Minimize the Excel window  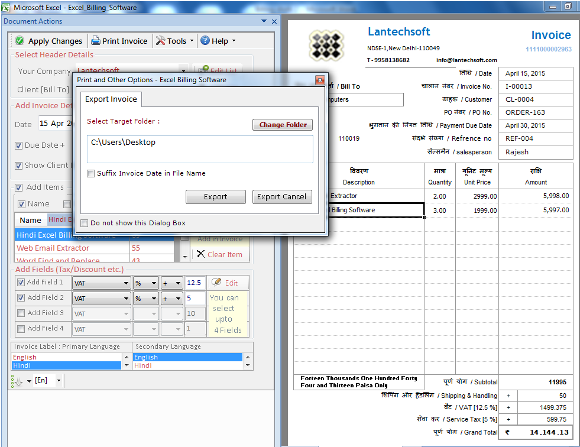553,7
